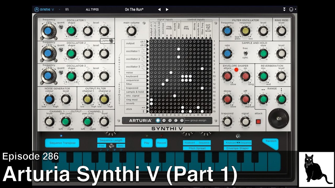The height and width of the screenshot is (188, 335).
Task: Click Envelope Shaper red attack knob
Action: pyautogui.click(x=227, y=77)
